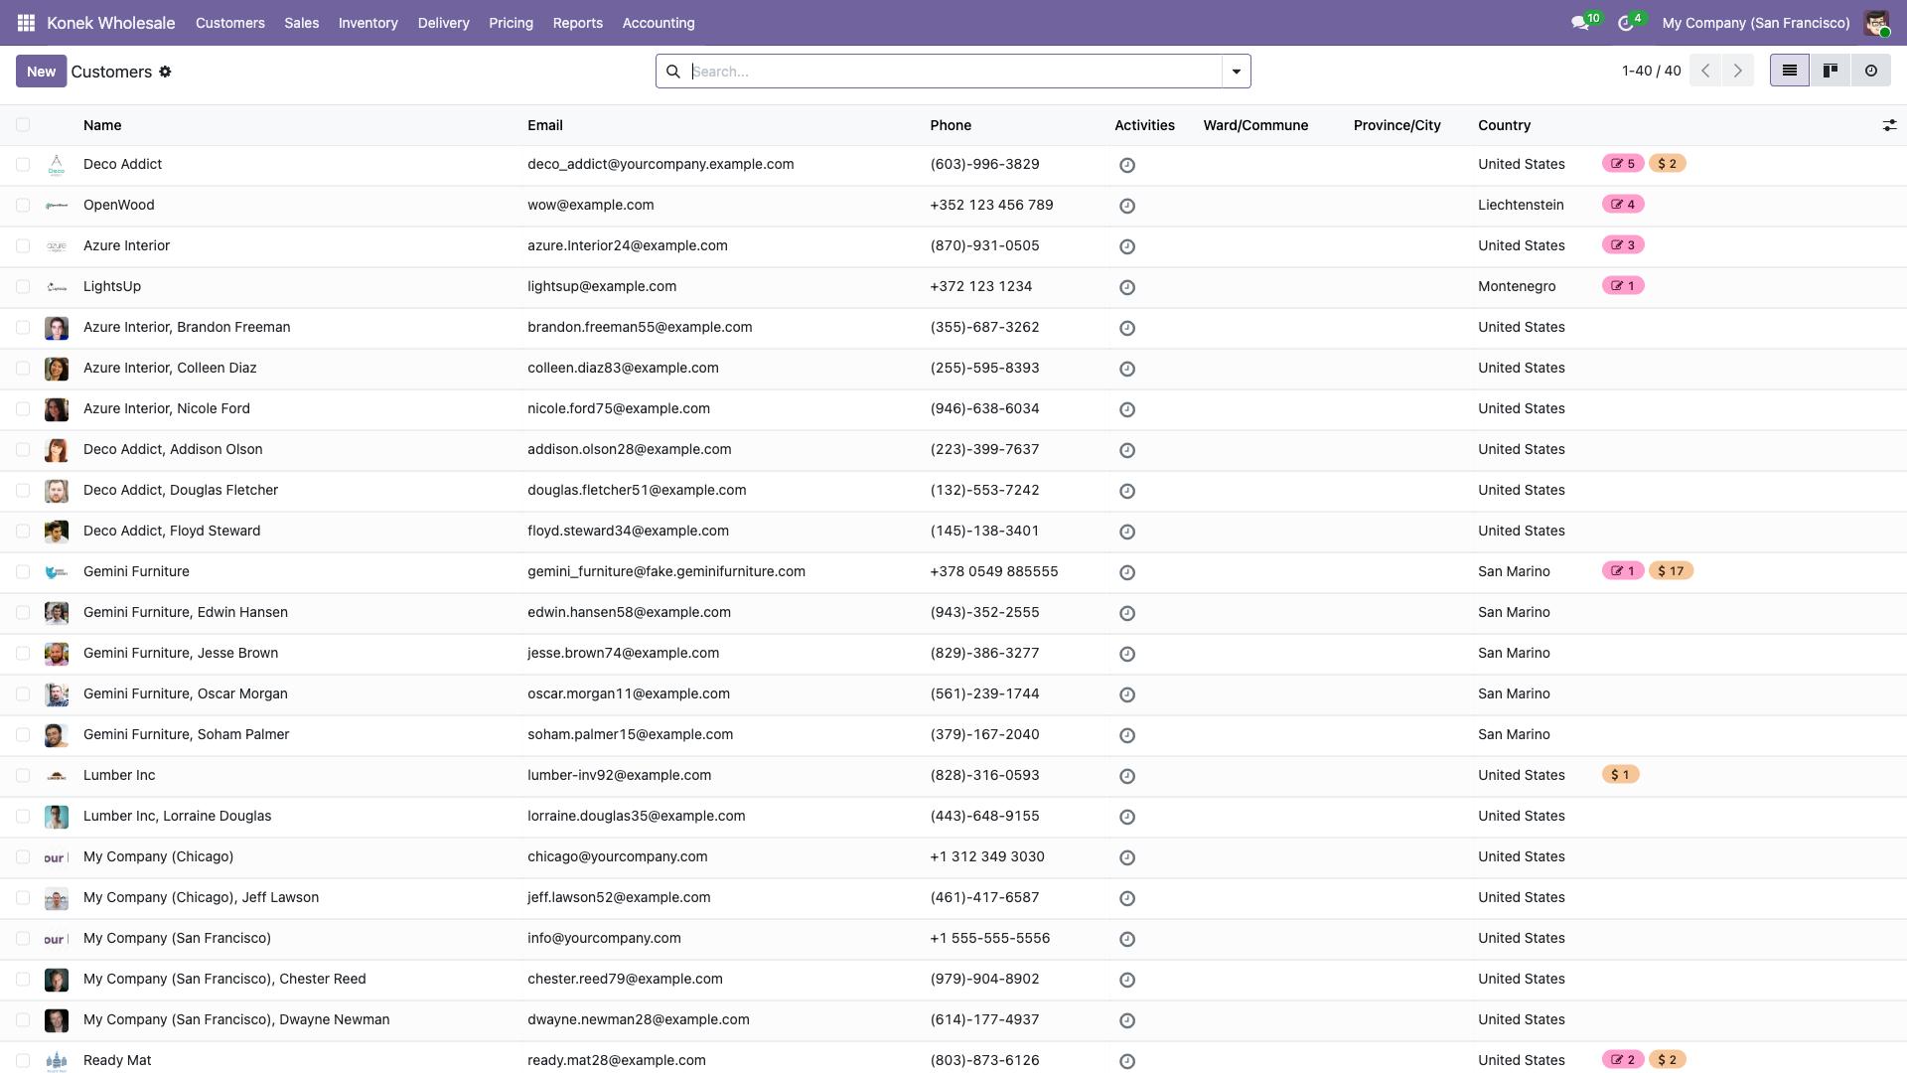Open the Odoo apps grid menu
Viewport: 1907px width, 1073px height.
(x=26, y=22)
